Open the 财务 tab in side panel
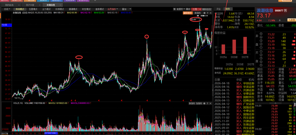Screen dimensions: 296x135 (228, 9)
